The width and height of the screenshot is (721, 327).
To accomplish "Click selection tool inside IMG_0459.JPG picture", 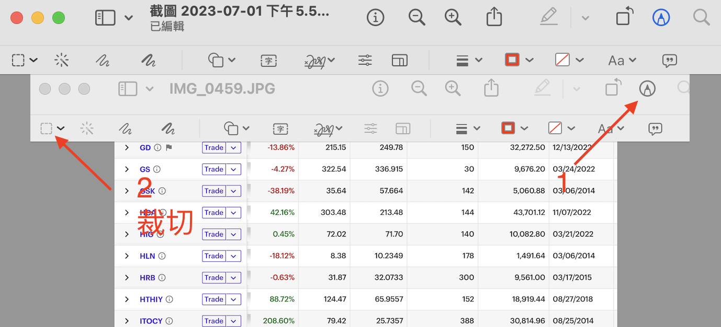I will tap(47, 128).
